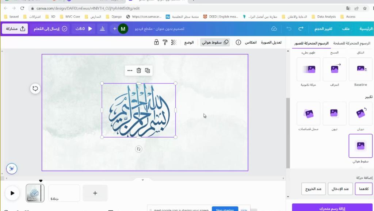Select the calligraphy image on canvas

138,110
